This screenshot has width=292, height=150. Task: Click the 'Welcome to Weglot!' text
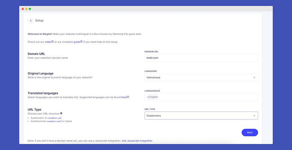(40, 34)
